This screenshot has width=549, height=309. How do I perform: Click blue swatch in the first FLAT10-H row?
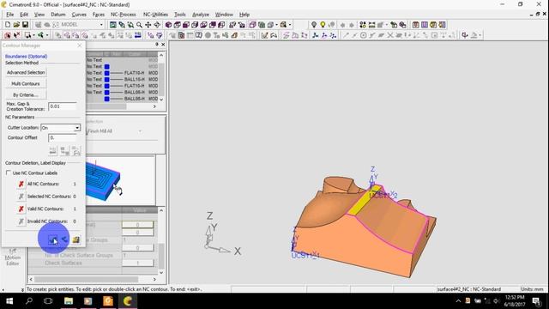(x=106, y=73)
